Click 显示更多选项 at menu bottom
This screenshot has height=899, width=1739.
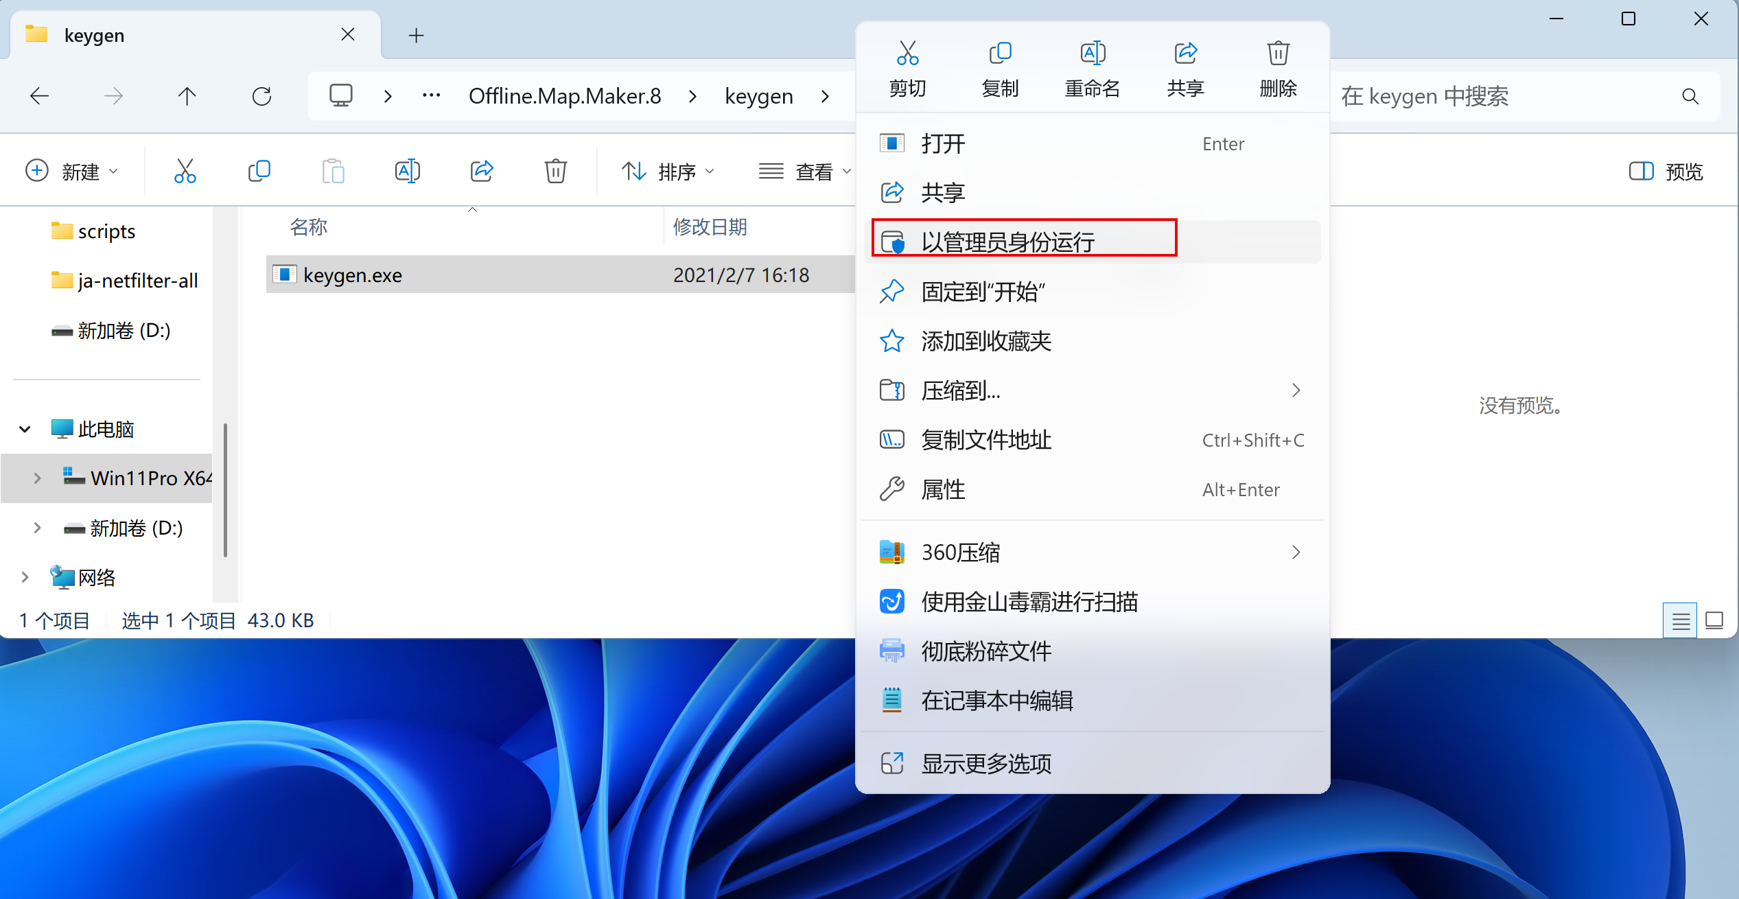tap(985, 763)
